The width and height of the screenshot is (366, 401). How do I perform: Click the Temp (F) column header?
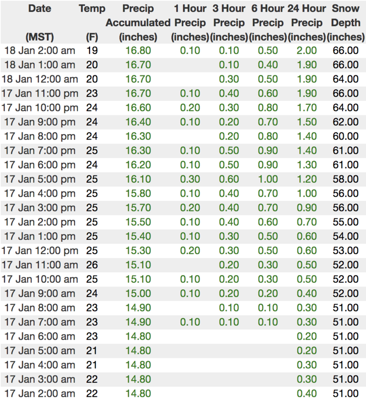coord(91,22)
